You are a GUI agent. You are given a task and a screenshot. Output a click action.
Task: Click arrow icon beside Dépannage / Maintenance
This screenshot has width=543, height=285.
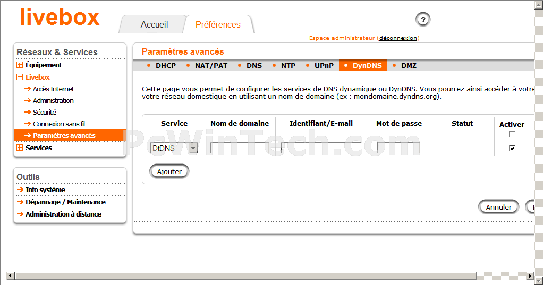(x=20, y=202)
